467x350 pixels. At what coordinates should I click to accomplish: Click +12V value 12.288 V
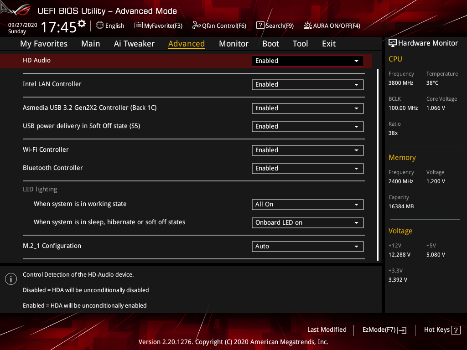tap(400, 255)
